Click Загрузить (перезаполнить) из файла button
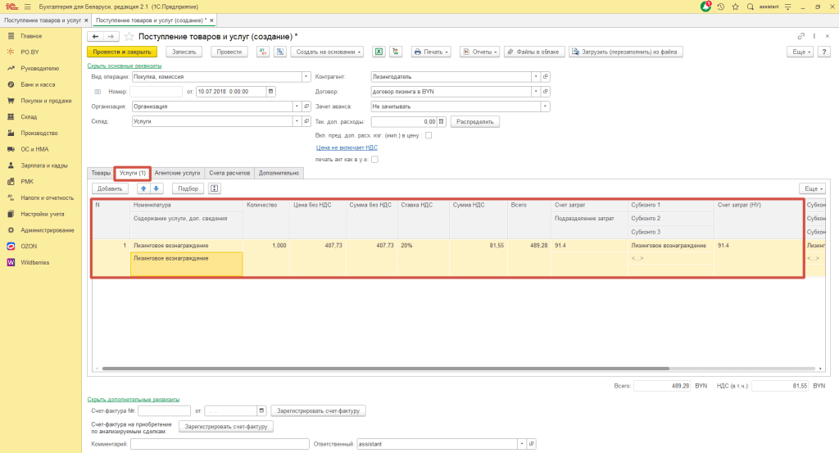Image resolution: width=839 pixels, height=453 pixels. click(625, 52)
